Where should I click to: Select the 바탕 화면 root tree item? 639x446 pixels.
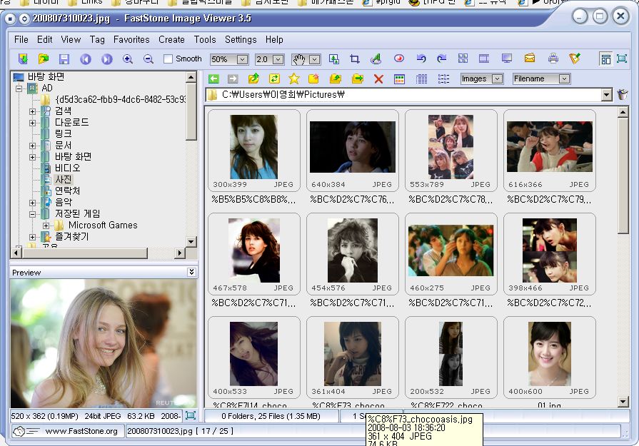46,76
